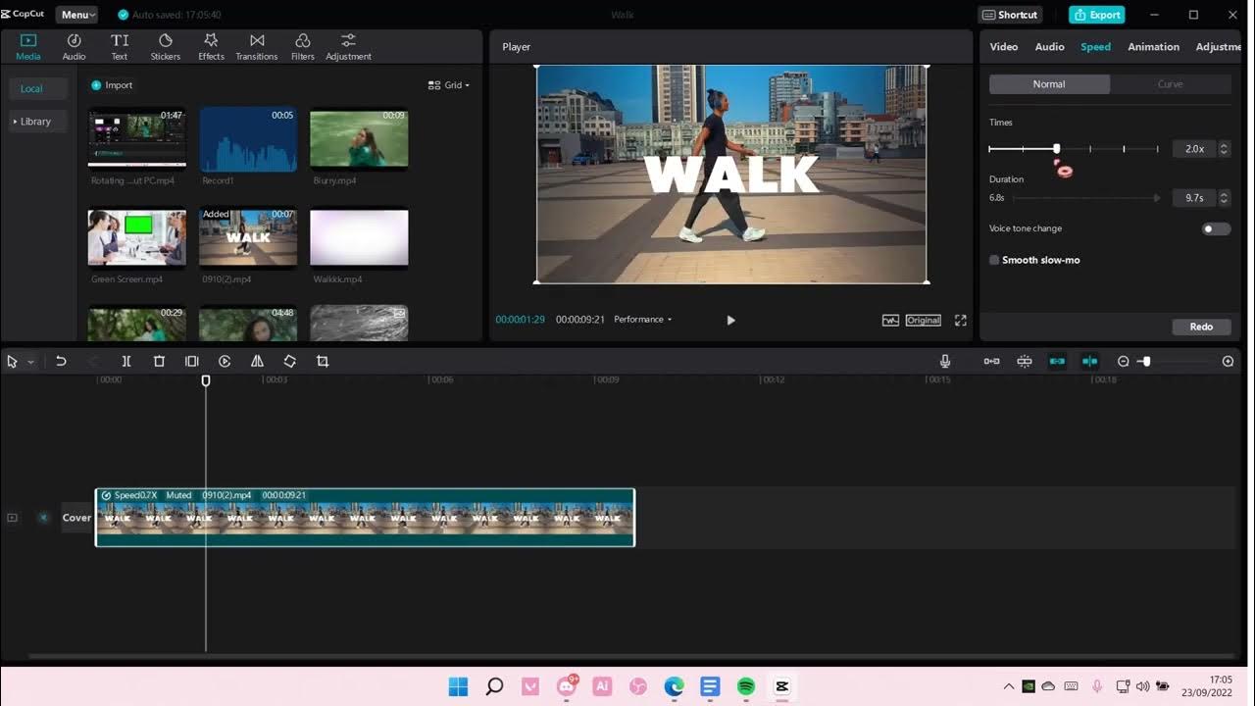Delete the selected clip with trash icon
Viewport: 1255px width, 706px height.
point(159,362)
